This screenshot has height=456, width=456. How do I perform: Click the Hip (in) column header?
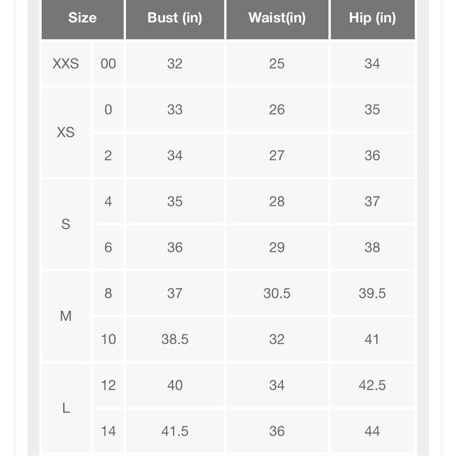pyautogui.click(x=373, y=18)
